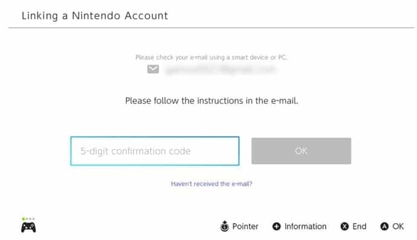
Task: Focus the 5-digit confirmation code field
Action: (155, 151)
